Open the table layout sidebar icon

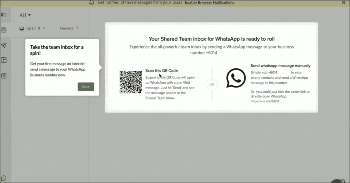click(4, 60)
